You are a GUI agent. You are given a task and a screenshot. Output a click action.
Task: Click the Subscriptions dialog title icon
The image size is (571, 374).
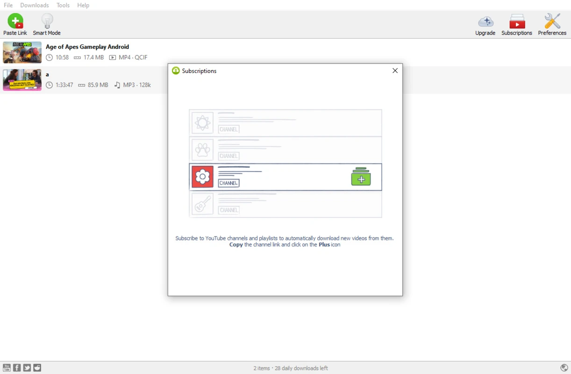[176, 71]
